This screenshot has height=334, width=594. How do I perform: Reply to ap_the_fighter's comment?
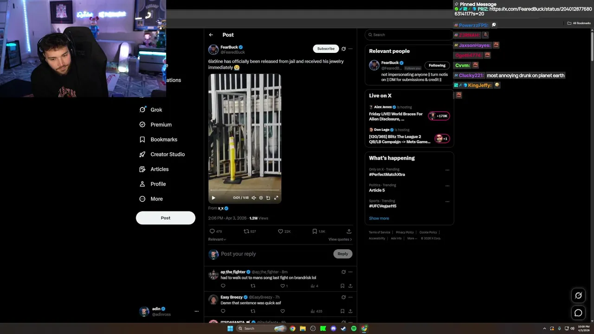pyautogui.click(x=223, y=286)
